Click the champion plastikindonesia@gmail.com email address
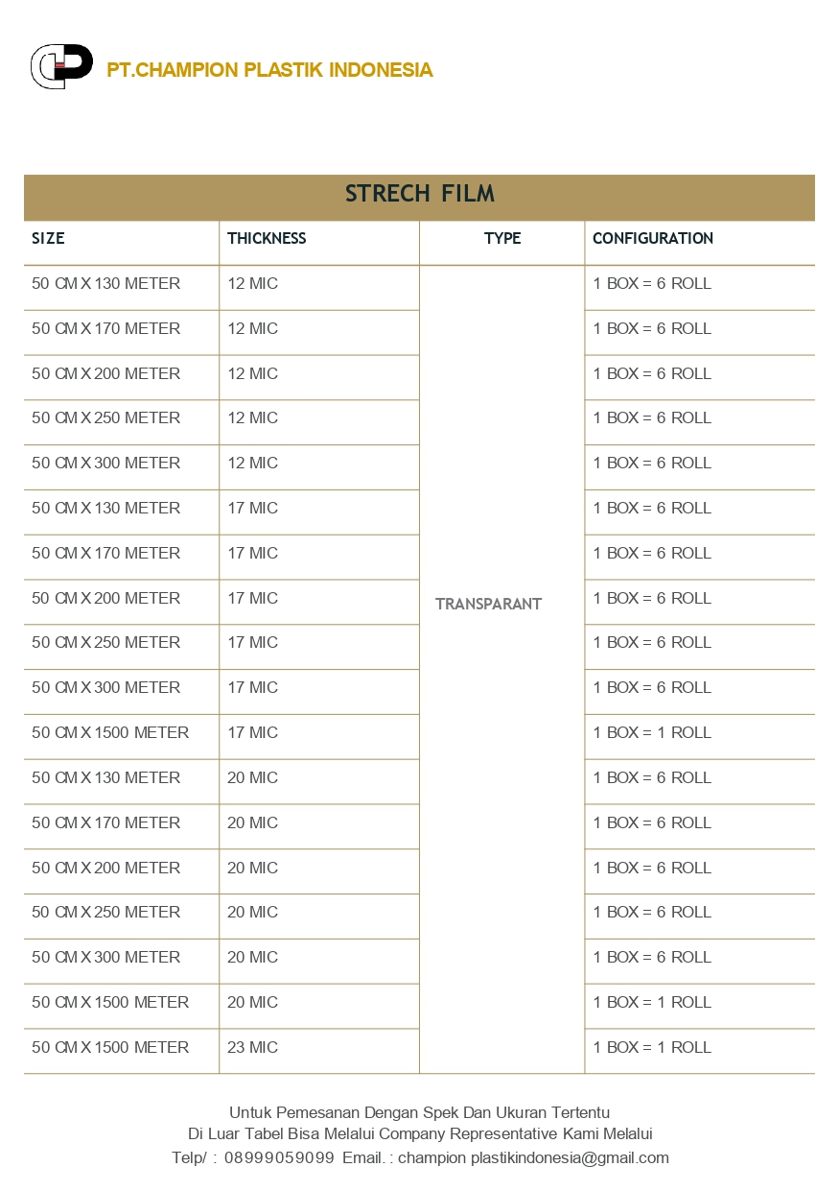 [533, 1157]
